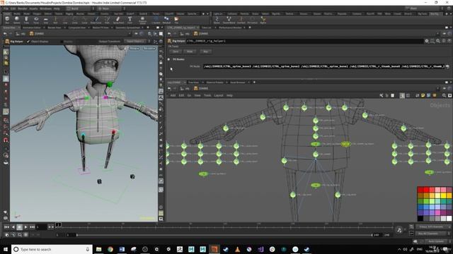Switch to the Geometry Spreadsheet tab
The image size is (453, 254).
point(127,28)
